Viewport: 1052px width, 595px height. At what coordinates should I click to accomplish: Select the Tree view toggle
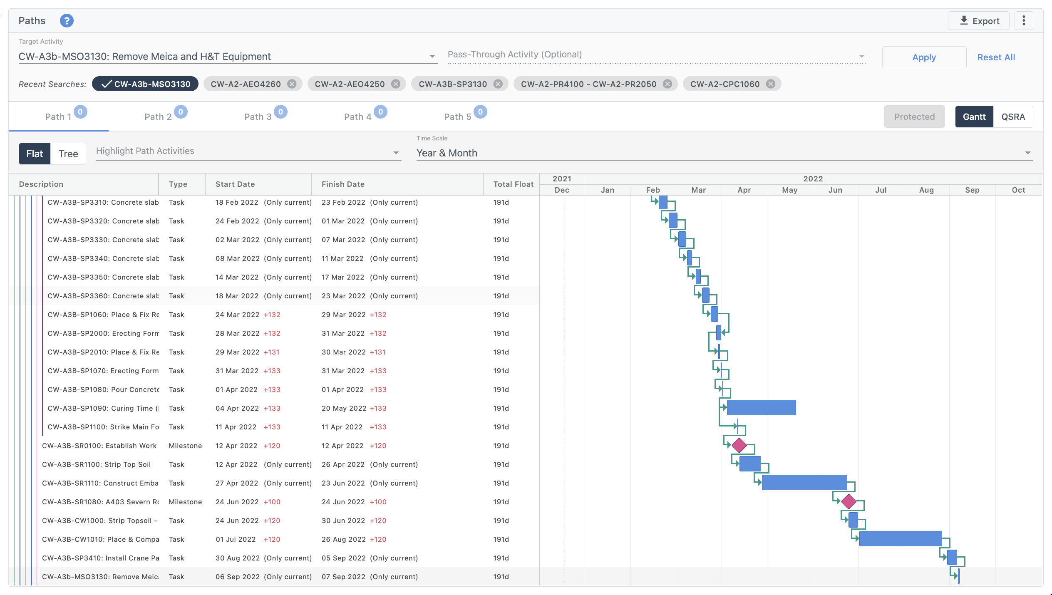(x=68, y=154)
